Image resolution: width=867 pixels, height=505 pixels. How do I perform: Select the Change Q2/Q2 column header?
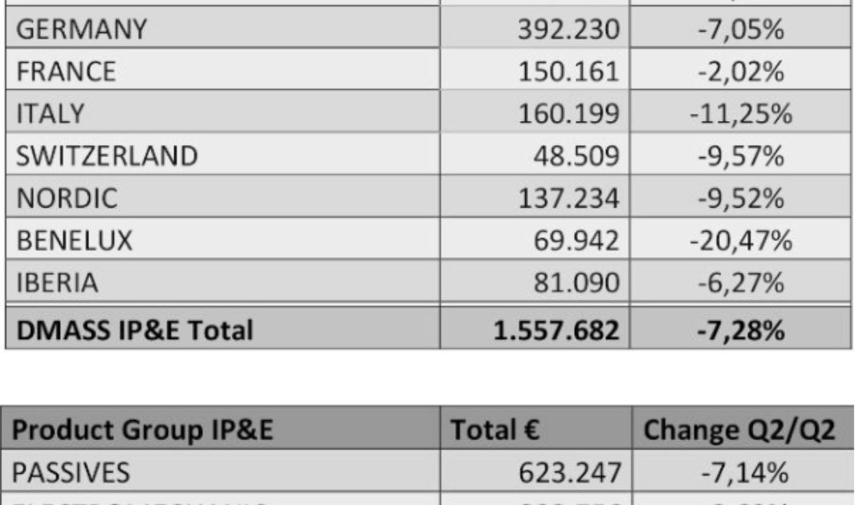740,431
